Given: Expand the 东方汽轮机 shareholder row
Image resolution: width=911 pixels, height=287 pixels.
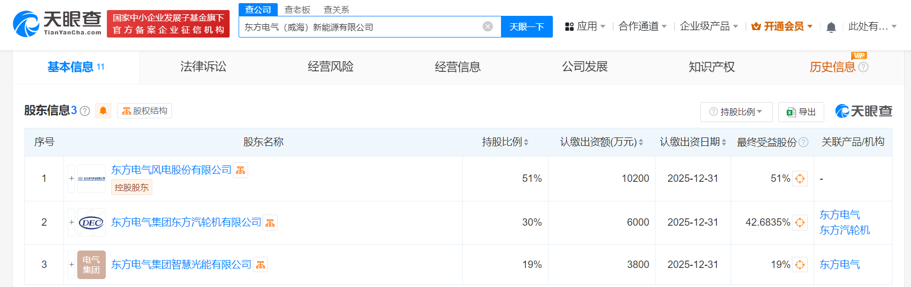Looking at the screenshot, I should point(71,223).
